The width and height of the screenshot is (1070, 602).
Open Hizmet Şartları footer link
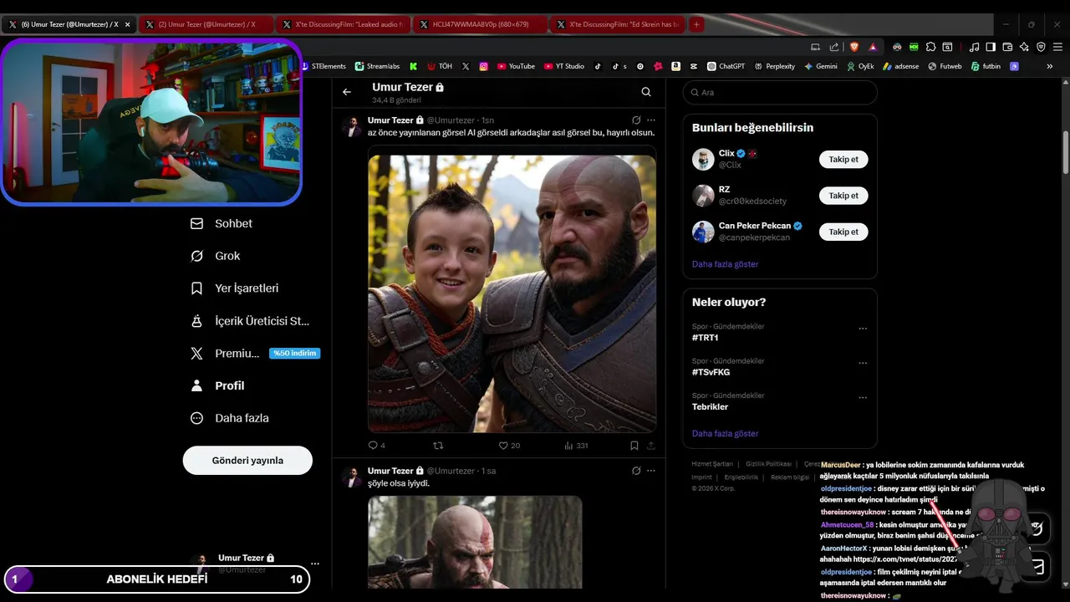[x=712, y=464]
